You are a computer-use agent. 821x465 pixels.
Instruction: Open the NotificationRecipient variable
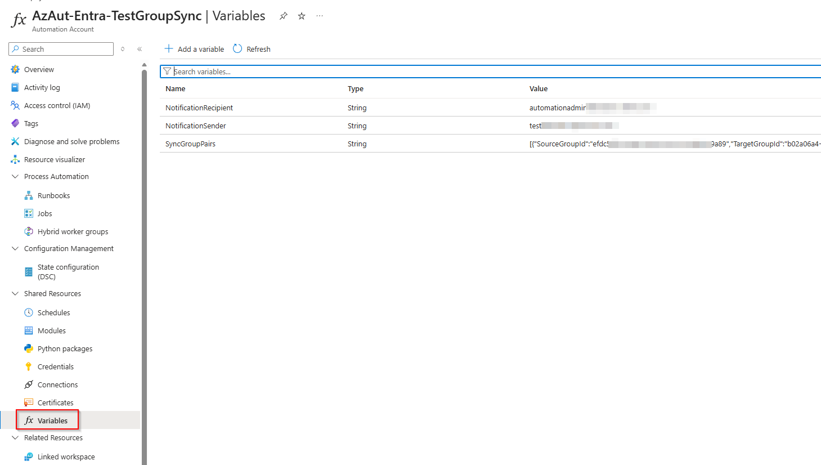pyautogui.click(x=199, y=108)
